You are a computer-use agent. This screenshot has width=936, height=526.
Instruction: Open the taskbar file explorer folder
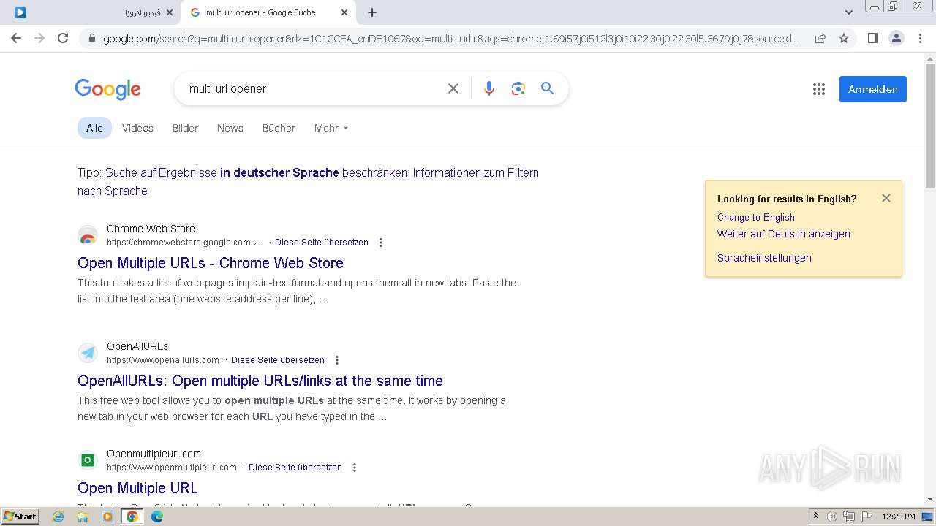[83, 517]
